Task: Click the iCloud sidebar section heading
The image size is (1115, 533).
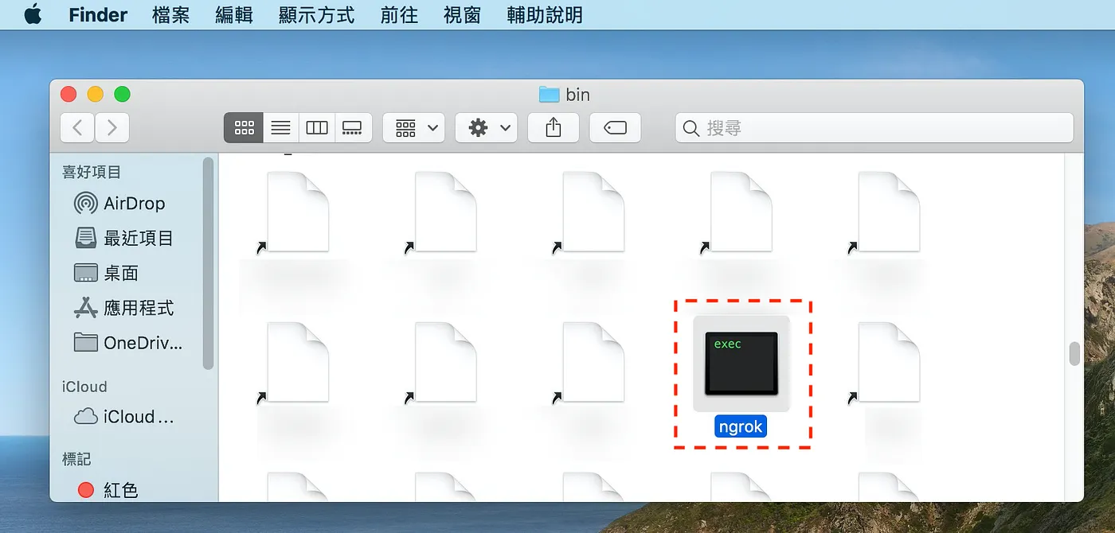Action: 84,387
